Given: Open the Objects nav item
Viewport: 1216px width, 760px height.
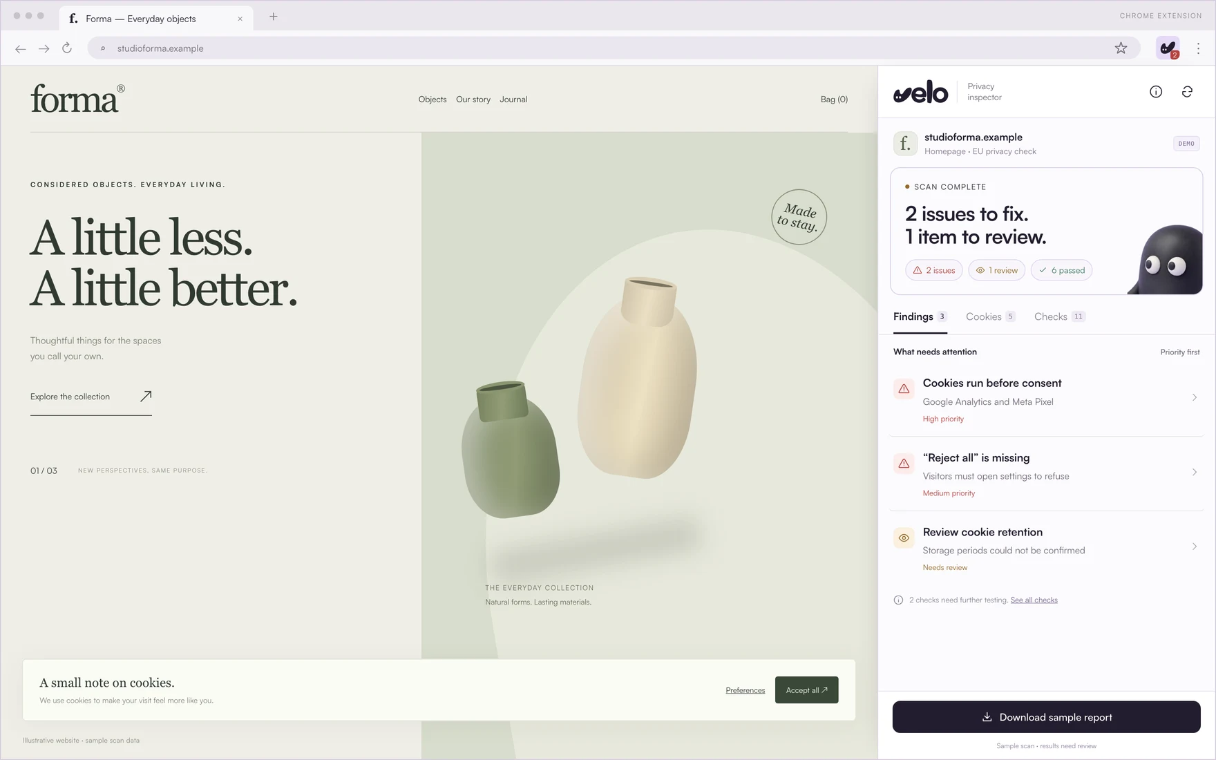Looking at the screenshot, I should tap(433, 99).
